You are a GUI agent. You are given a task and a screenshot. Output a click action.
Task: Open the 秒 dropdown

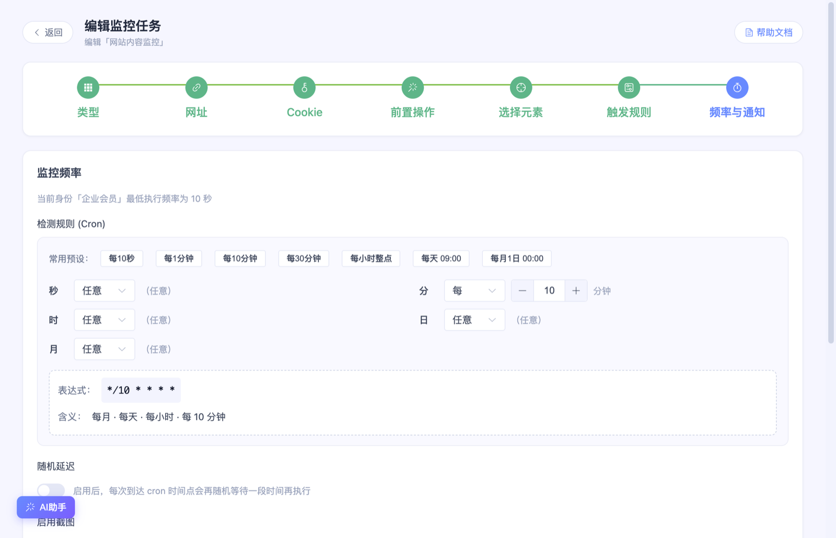[x=104, y=291]
